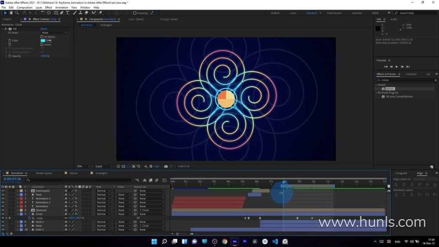
Task: Select the Type tool
Action: pyautogui.click(x=68, y=13)
